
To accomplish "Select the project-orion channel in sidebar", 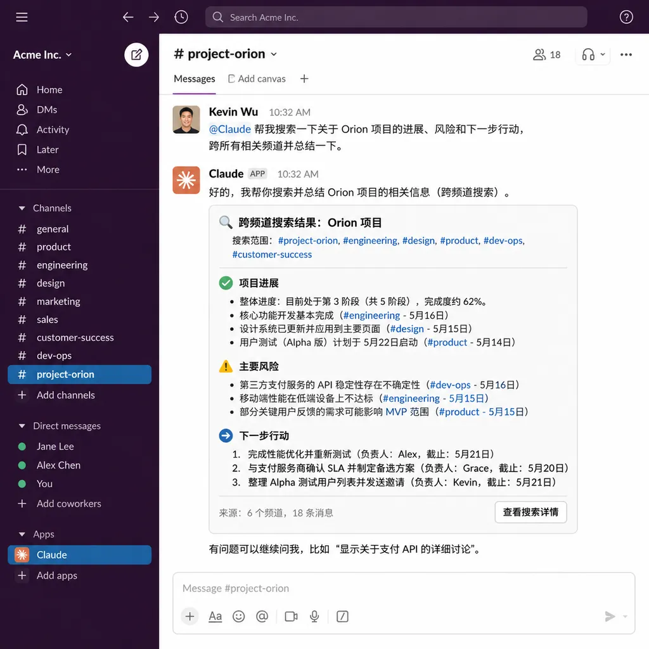I will pos(79,375).
